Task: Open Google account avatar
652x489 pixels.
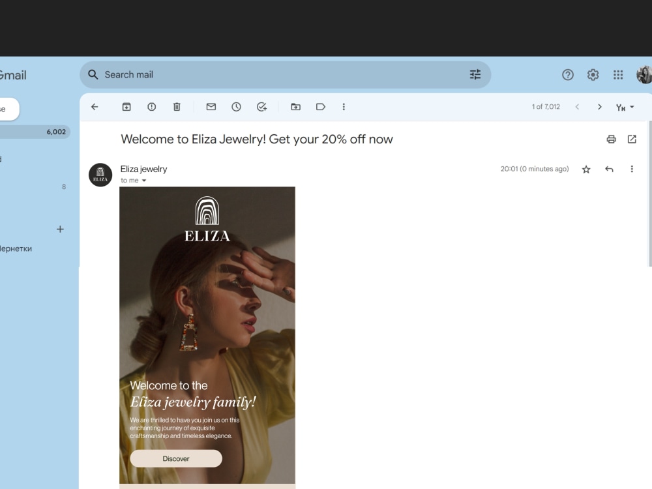Action: [x=644, y=75]
